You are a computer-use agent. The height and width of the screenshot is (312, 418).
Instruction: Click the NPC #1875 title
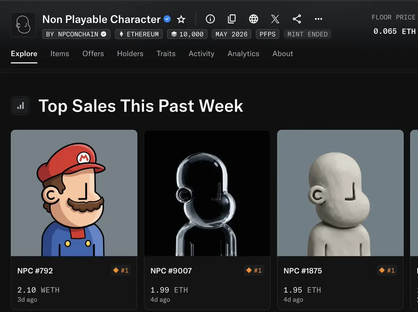click(303, 271)
